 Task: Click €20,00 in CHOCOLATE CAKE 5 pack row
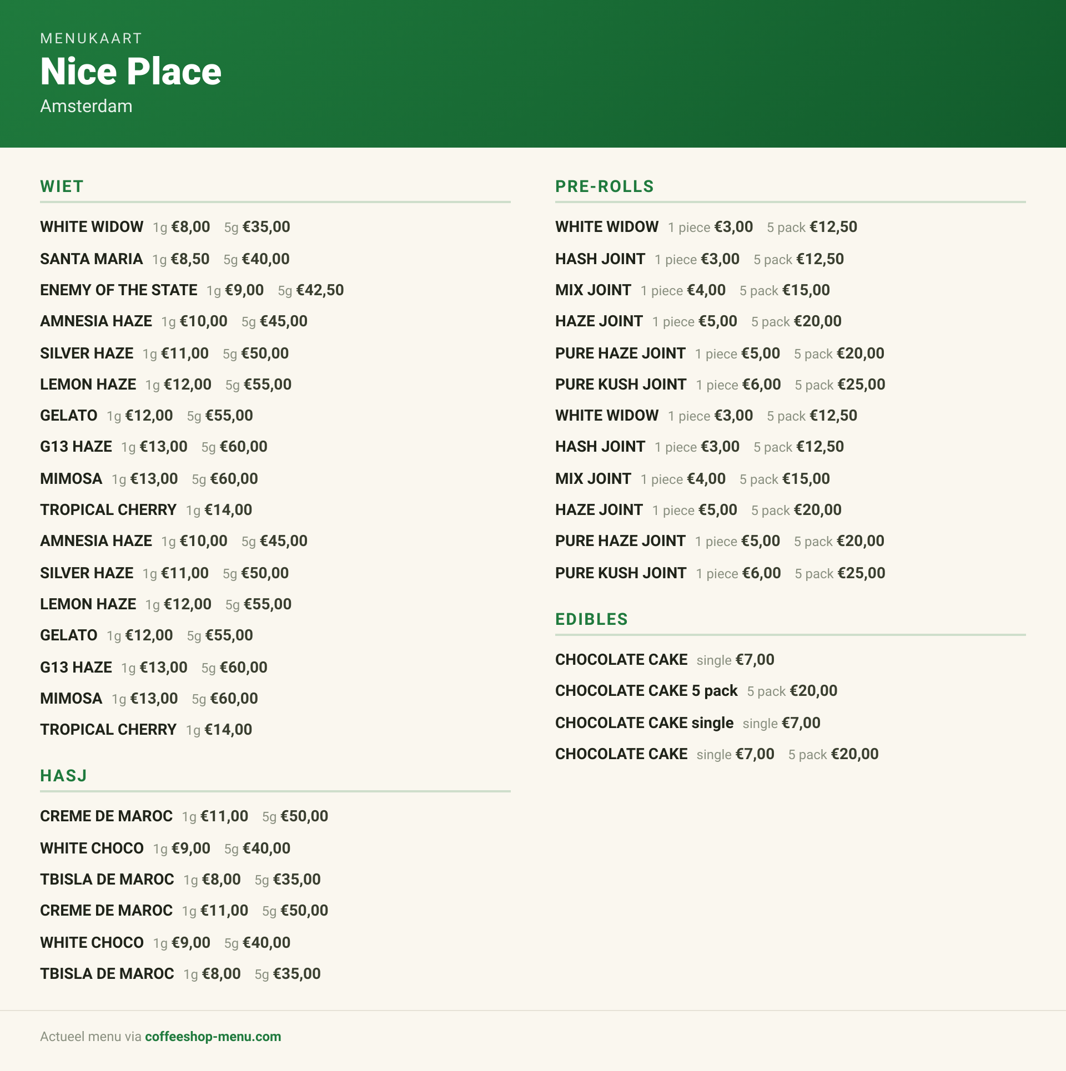(813, 691)
